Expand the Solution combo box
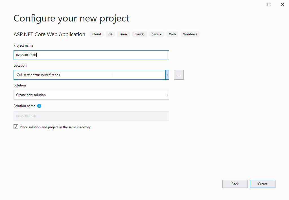The image size is (289, 200). pyautogui.click(x=91, y=95)
